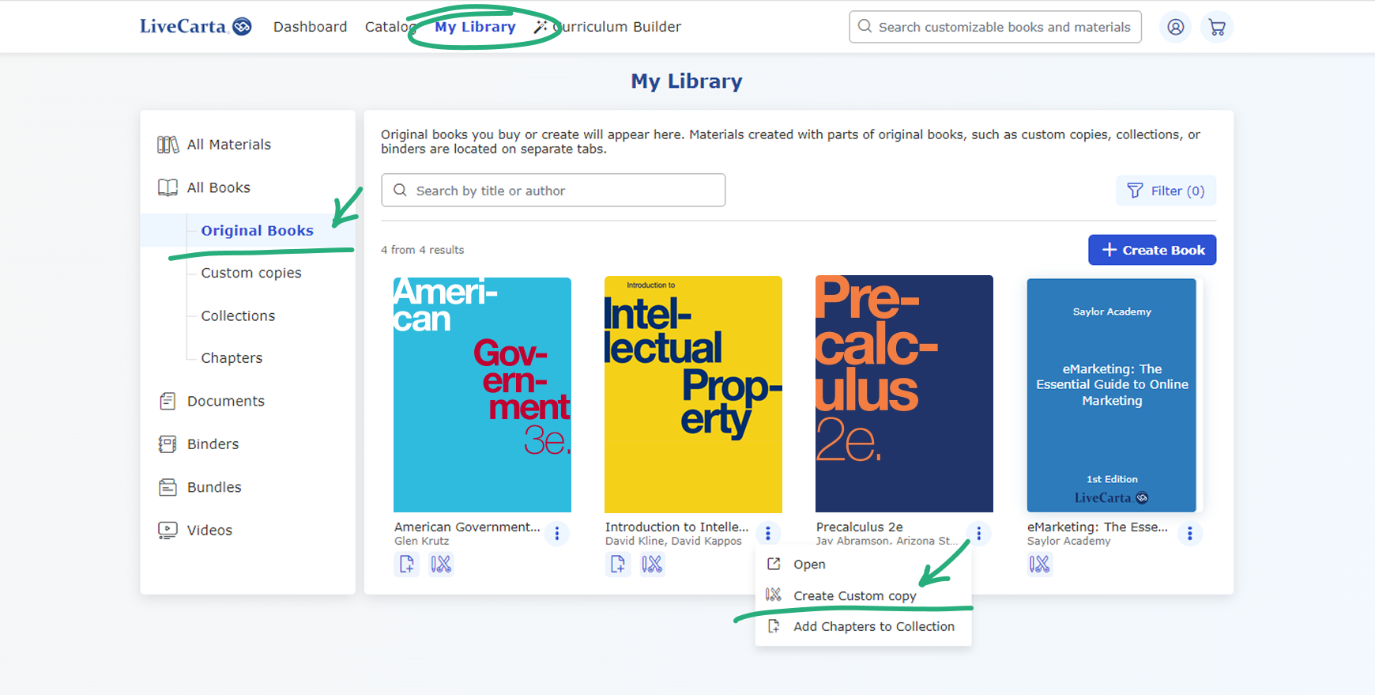Click the Create Custom copy menu icon
1375x695 pixels.
click(x=774, y=595)
